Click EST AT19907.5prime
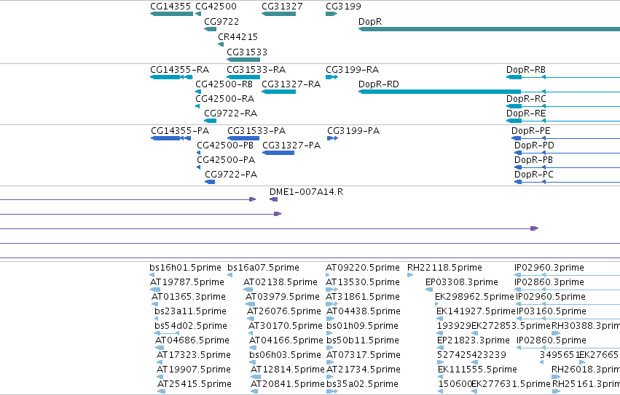Image resolution: width=620 pixels, height=395 pixels. point(160,378)
